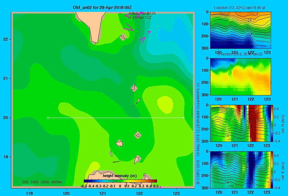Viewport: 288px width, 196px height.
Task: Click the vertical "BoM OceanMAPS v3" text
Action: tap(198, 101)
